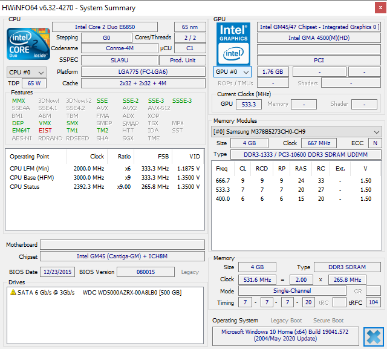387x349 pixels.
Task: Select the CPU LFM (Min) row
Action: [x=105, y=169]
